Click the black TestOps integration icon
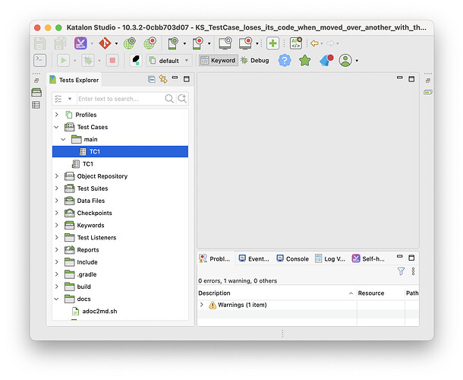 [136, 60]
